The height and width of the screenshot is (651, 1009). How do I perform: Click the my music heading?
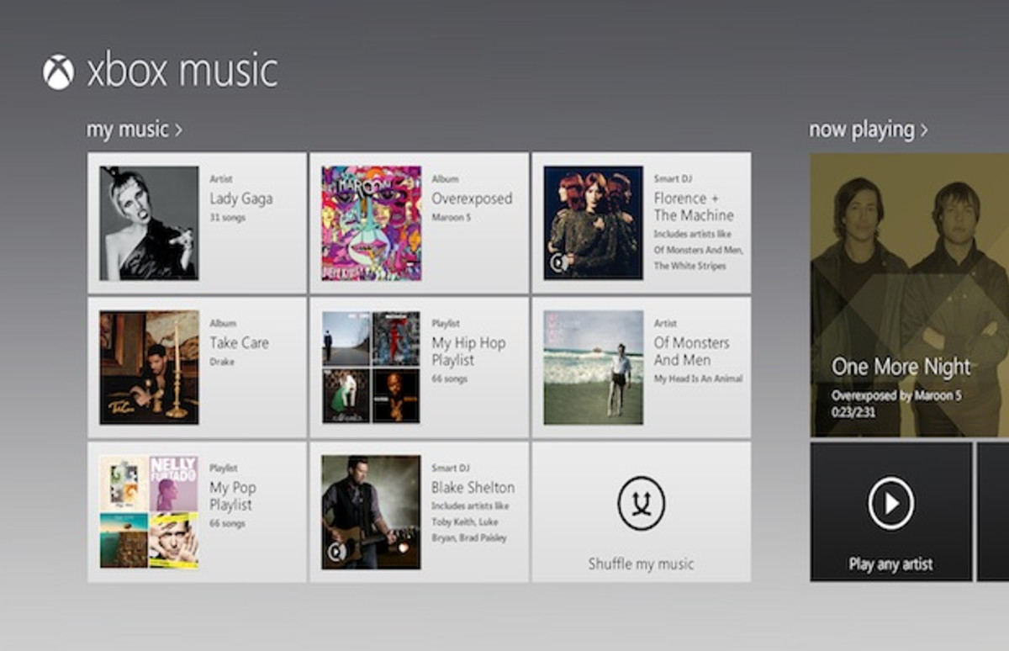tap(128, 130)
